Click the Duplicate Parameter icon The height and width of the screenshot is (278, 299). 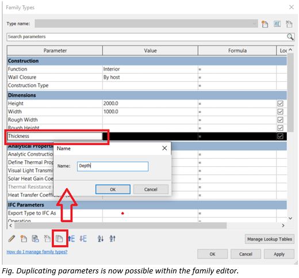[x=59, y=239]
